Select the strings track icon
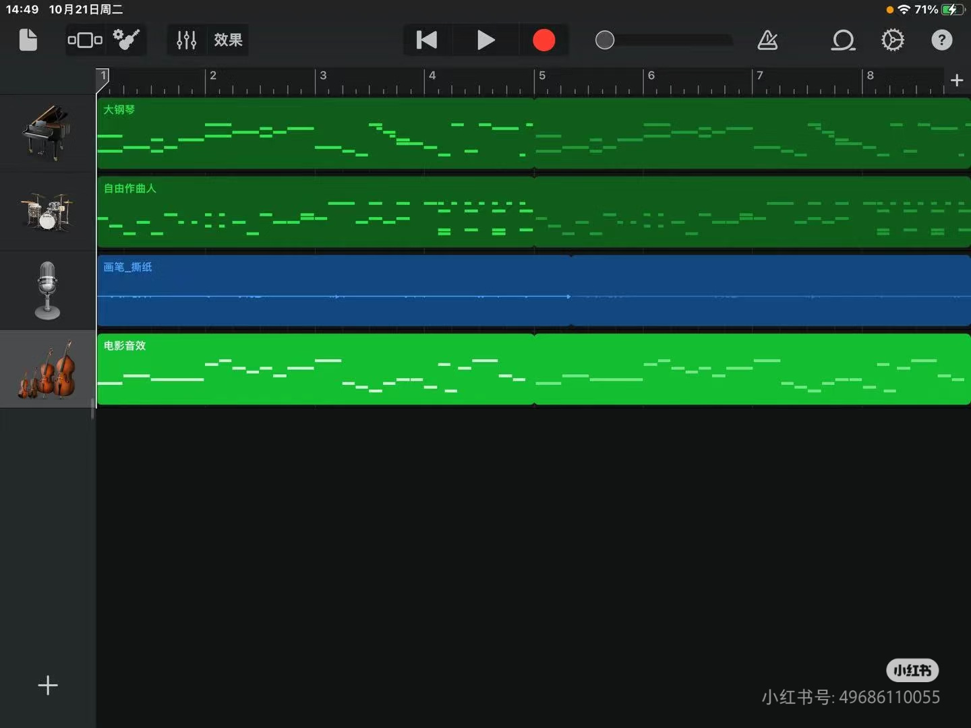The width and height of the screenshot is (971, 728). pos(47,369)
